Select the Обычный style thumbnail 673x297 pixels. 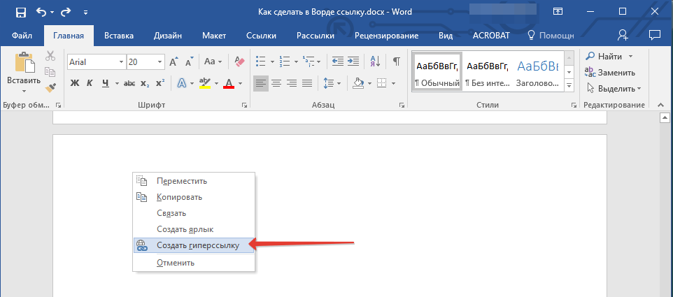[x=437, y=72]
